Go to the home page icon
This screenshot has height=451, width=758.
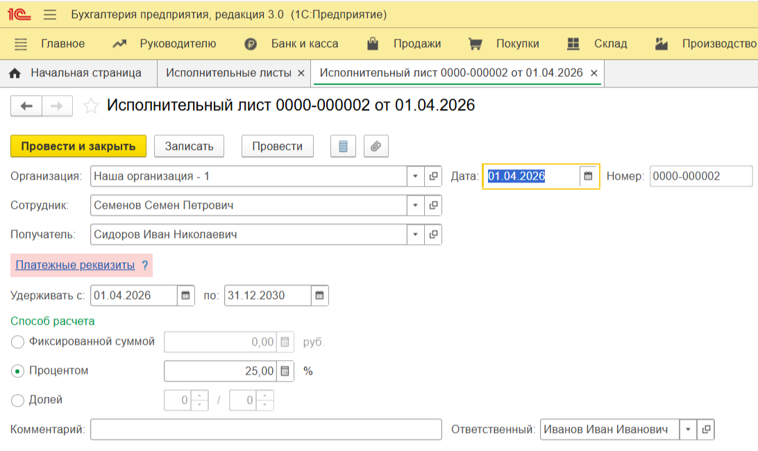[15, 73]
